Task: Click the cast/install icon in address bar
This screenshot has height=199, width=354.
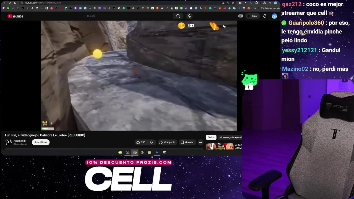Action: tap(223, 3)
